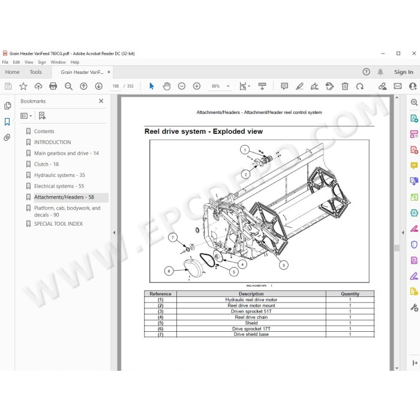Add a sticky note comment

(x=284, y=86)
